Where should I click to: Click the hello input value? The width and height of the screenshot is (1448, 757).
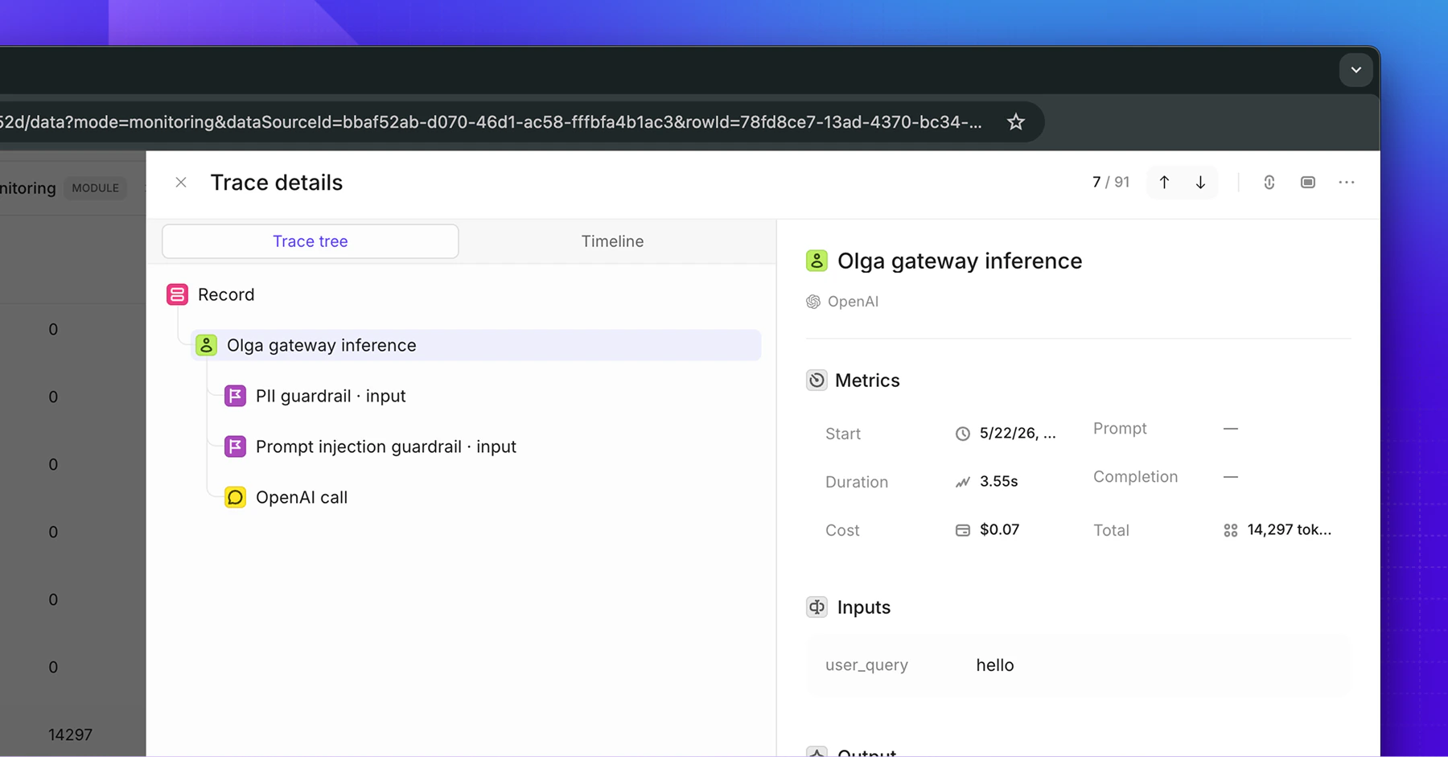pyautogui.click(x=995, y=665)
